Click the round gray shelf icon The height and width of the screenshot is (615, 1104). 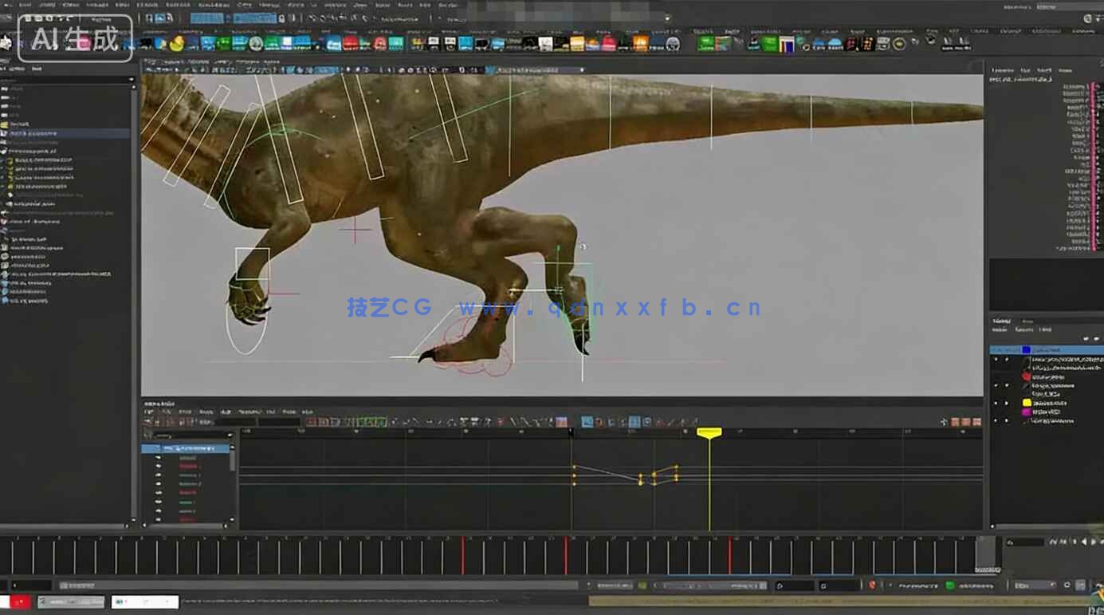pos(255,44)
